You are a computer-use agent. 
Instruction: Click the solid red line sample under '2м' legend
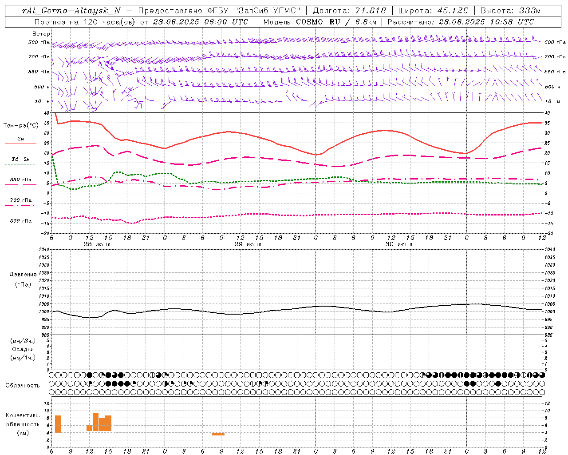pos(20,144)
